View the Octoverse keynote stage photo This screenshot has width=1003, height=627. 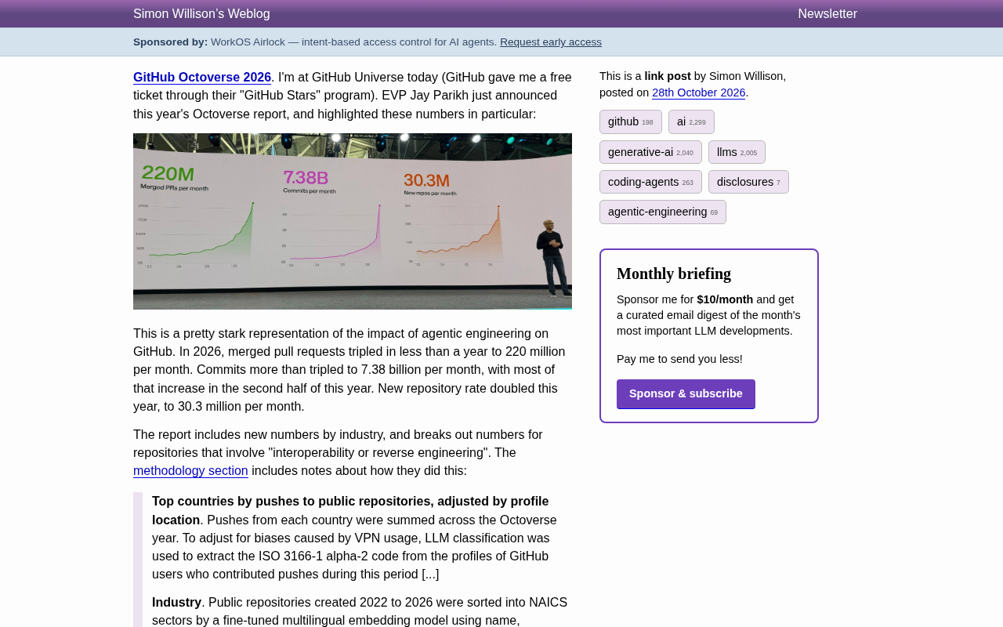pyautogui.click(x=353, y=221)
